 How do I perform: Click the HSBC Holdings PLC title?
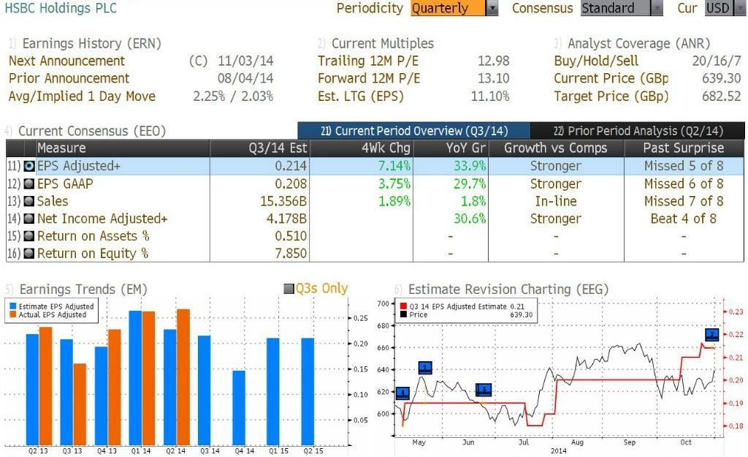[61, 8]
